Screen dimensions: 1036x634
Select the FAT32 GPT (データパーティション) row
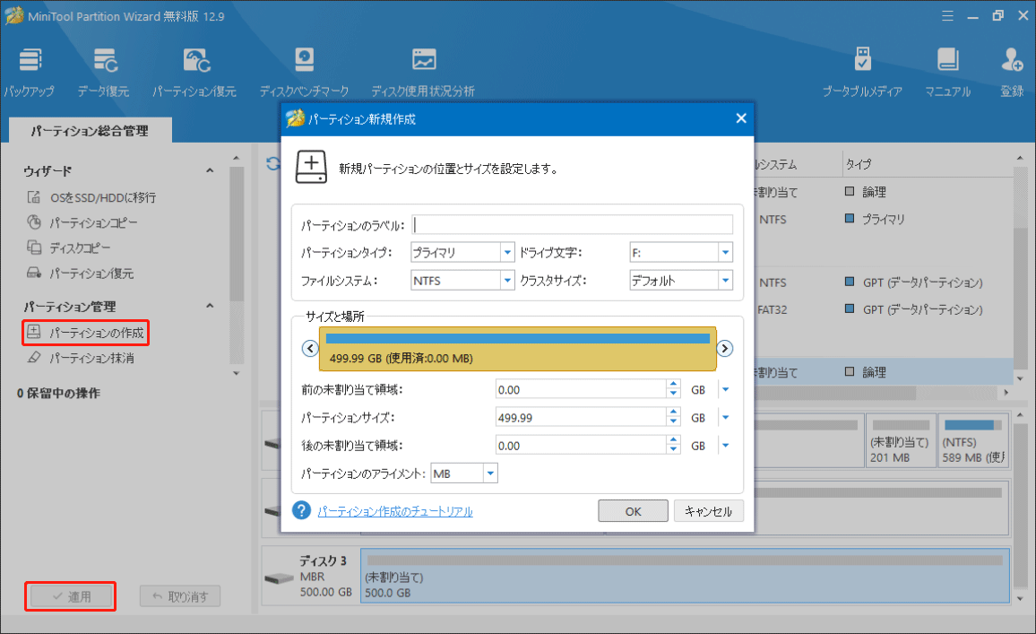click(x=882, y=309)
